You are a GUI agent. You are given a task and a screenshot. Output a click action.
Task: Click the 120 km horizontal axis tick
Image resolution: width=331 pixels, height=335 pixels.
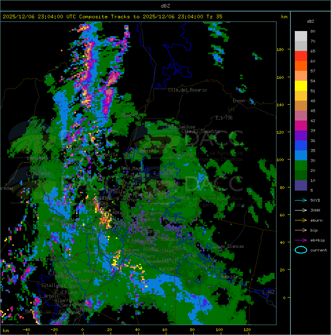click(x=247, y=330)
